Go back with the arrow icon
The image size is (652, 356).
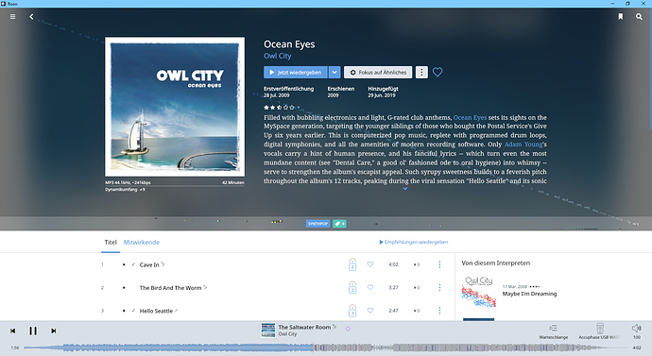(x=31, y=17)
